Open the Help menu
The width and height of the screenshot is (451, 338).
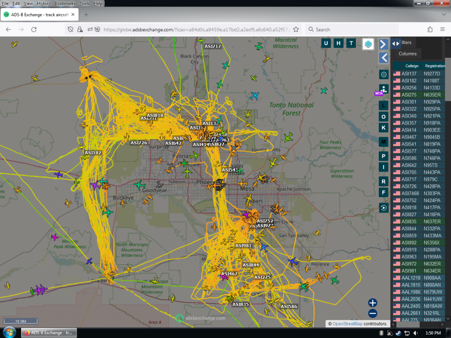[x=98, y=4]
